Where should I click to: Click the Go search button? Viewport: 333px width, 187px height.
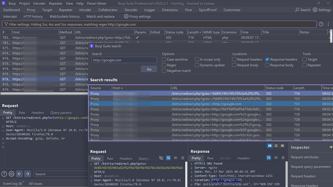[x=149, y=69]
